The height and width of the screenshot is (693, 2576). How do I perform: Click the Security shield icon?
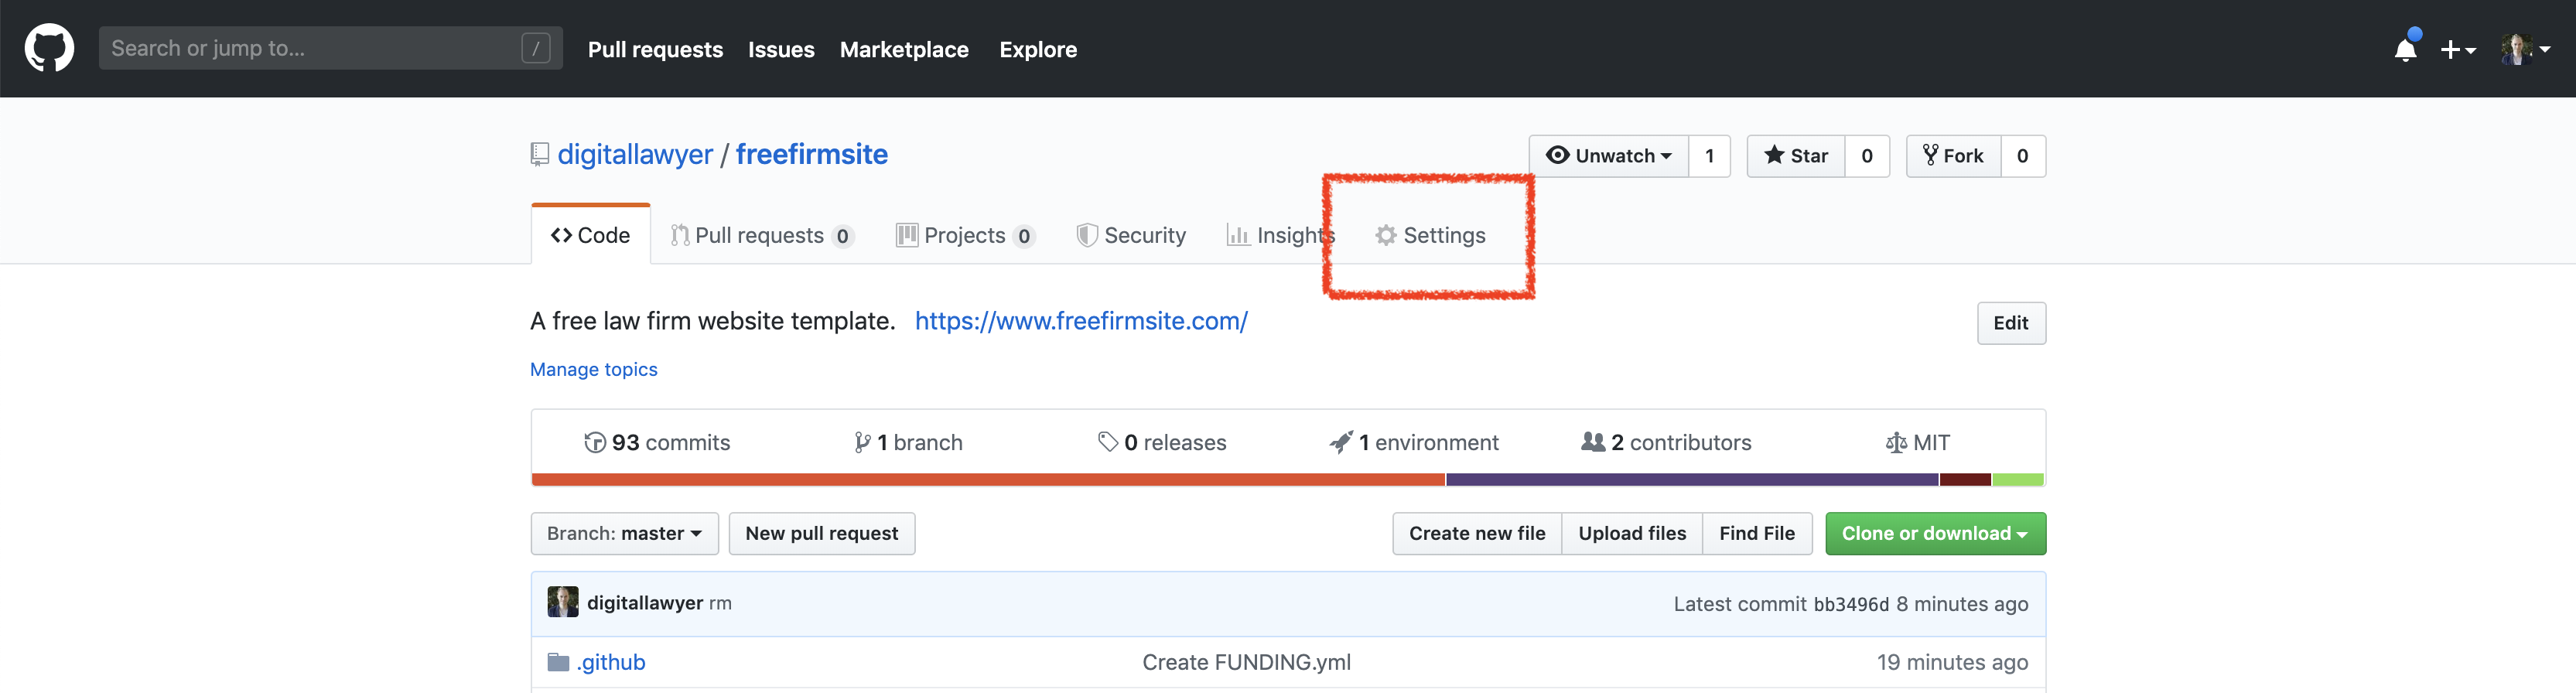[x=1087, y=235]
